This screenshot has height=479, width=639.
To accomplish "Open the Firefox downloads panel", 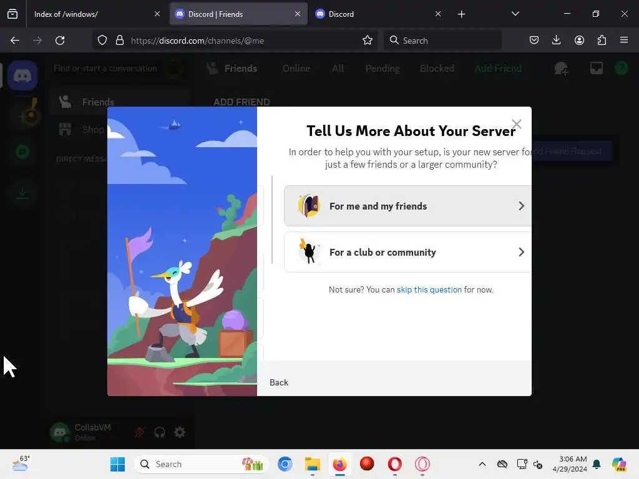I will click(556, 40).
